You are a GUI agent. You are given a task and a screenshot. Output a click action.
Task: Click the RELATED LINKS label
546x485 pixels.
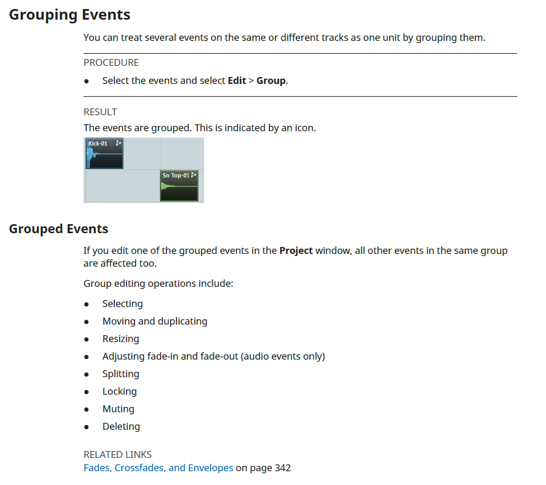pyautogui.click(x=117, y=455)
